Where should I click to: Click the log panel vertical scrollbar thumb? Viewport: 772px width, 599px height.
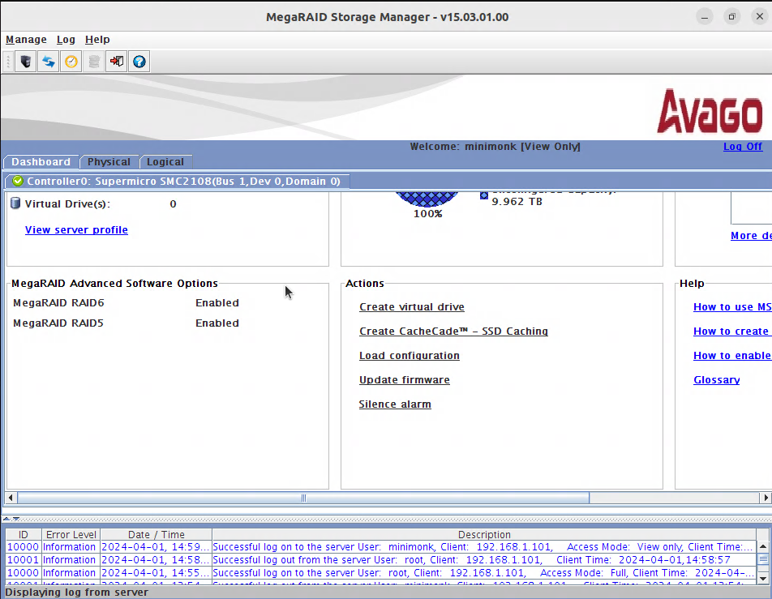[x=762, y=559]
